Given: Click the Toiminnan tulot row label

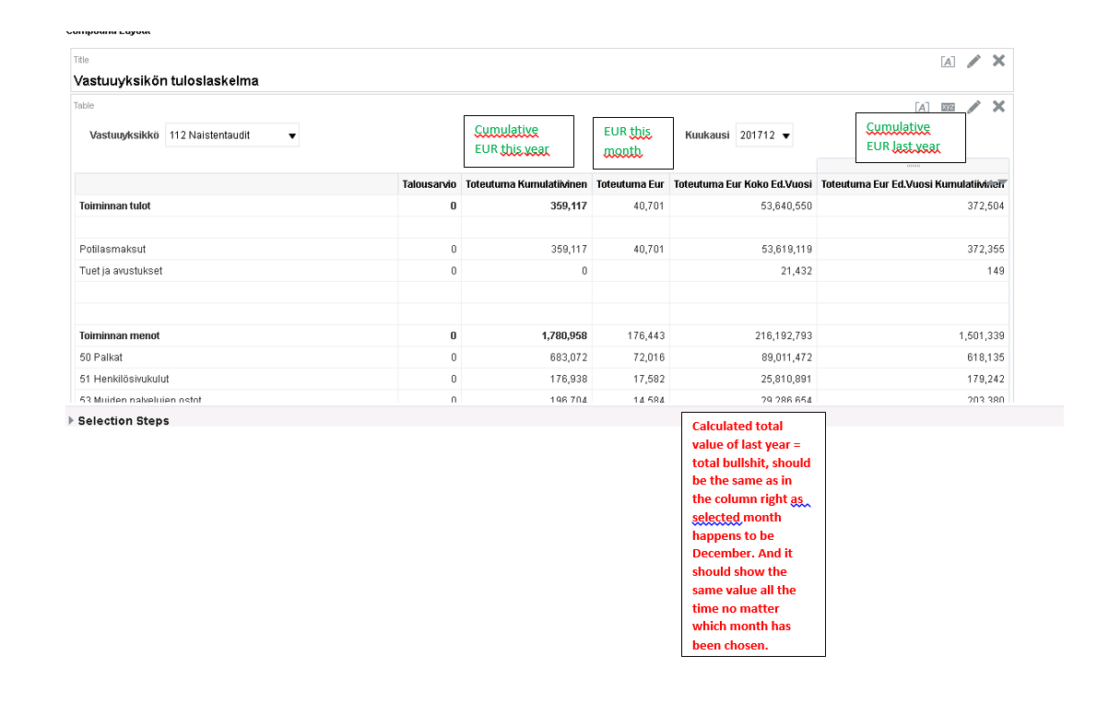Looking at the screenshot, I should (115, 206).
